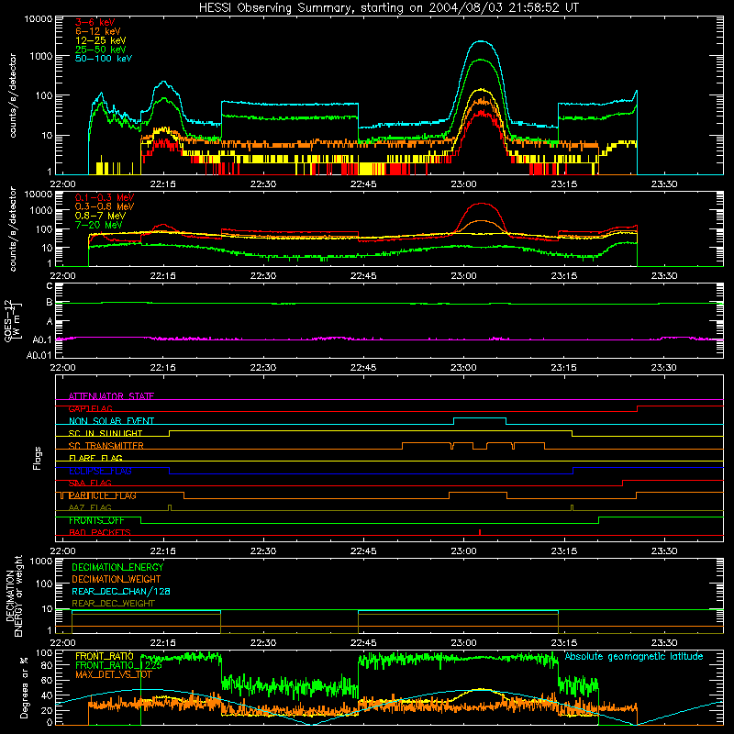Click the Absolute geomagnetic latitude label
The image size is (734, 734).
pos(634,656)
